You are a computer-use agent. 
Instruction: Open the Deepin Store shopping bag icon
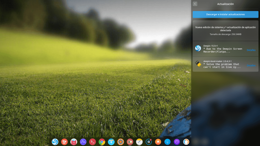coord(74,142)
